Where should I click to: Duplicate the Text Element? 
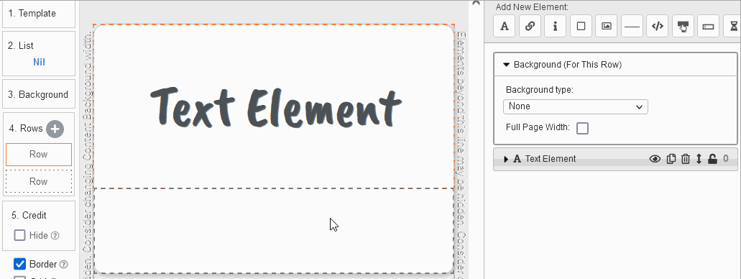point(671,159)
